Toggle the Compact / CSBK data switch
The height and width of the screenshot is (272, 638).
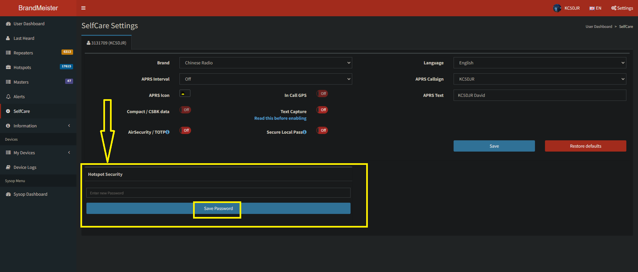[x=185, y=110]
